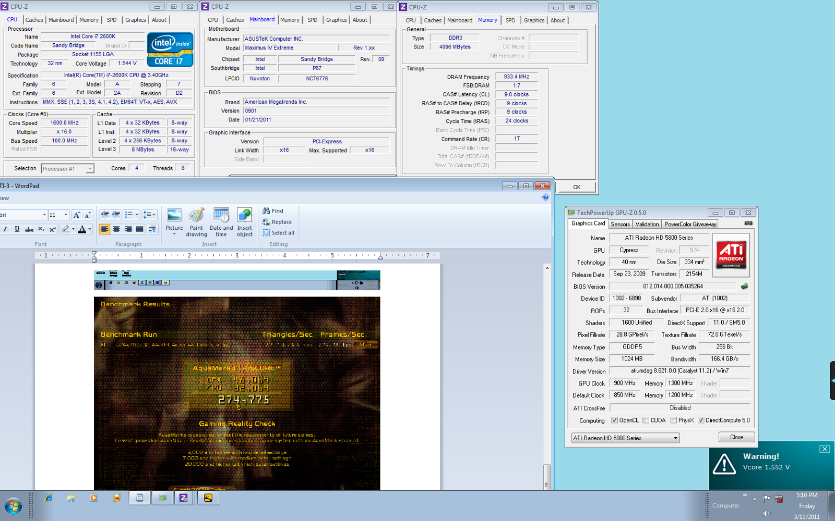Toggle DirectCompute 5.0 checkbox
Image resolution: width=835 pixels, height=521 pixels.
701,420
